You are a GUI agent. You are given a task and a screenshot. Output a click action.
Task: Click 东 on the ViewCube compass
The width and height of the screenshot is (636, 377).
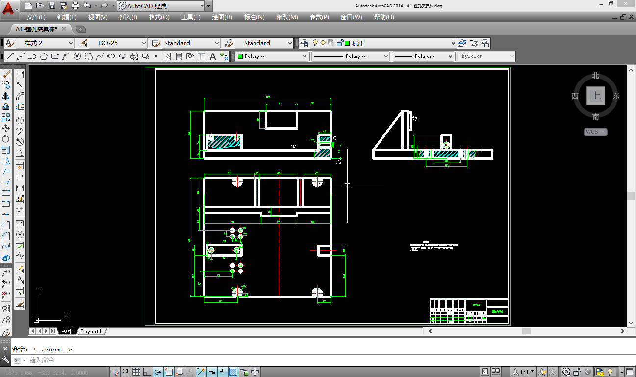[616, 96]
